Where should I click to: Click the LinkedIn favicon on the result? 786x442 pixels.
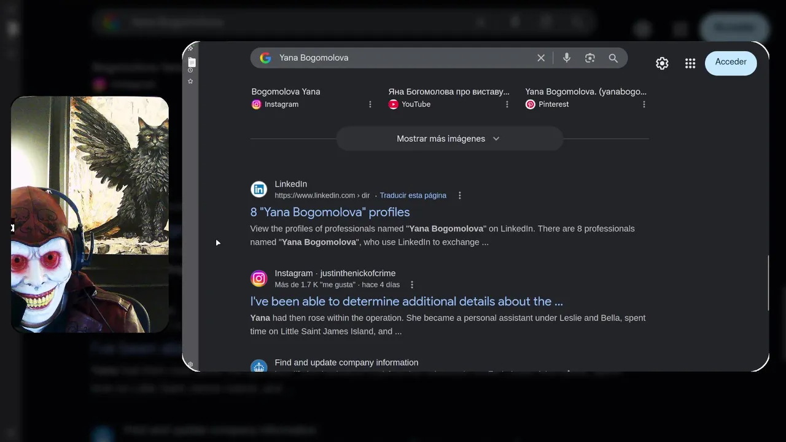click(x=259, y=190)
